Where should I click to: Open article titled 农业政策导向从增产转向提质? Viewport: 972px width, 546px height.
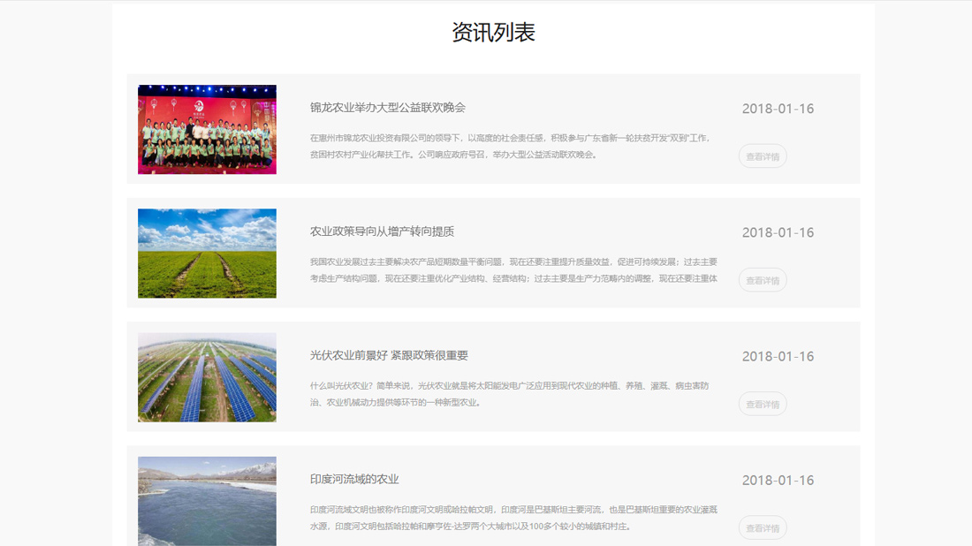pyautogui.click(x=382, y=231)
